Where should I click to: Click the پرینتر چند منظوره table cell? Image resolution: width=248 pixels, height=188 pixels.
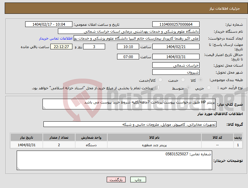point(154,145)
